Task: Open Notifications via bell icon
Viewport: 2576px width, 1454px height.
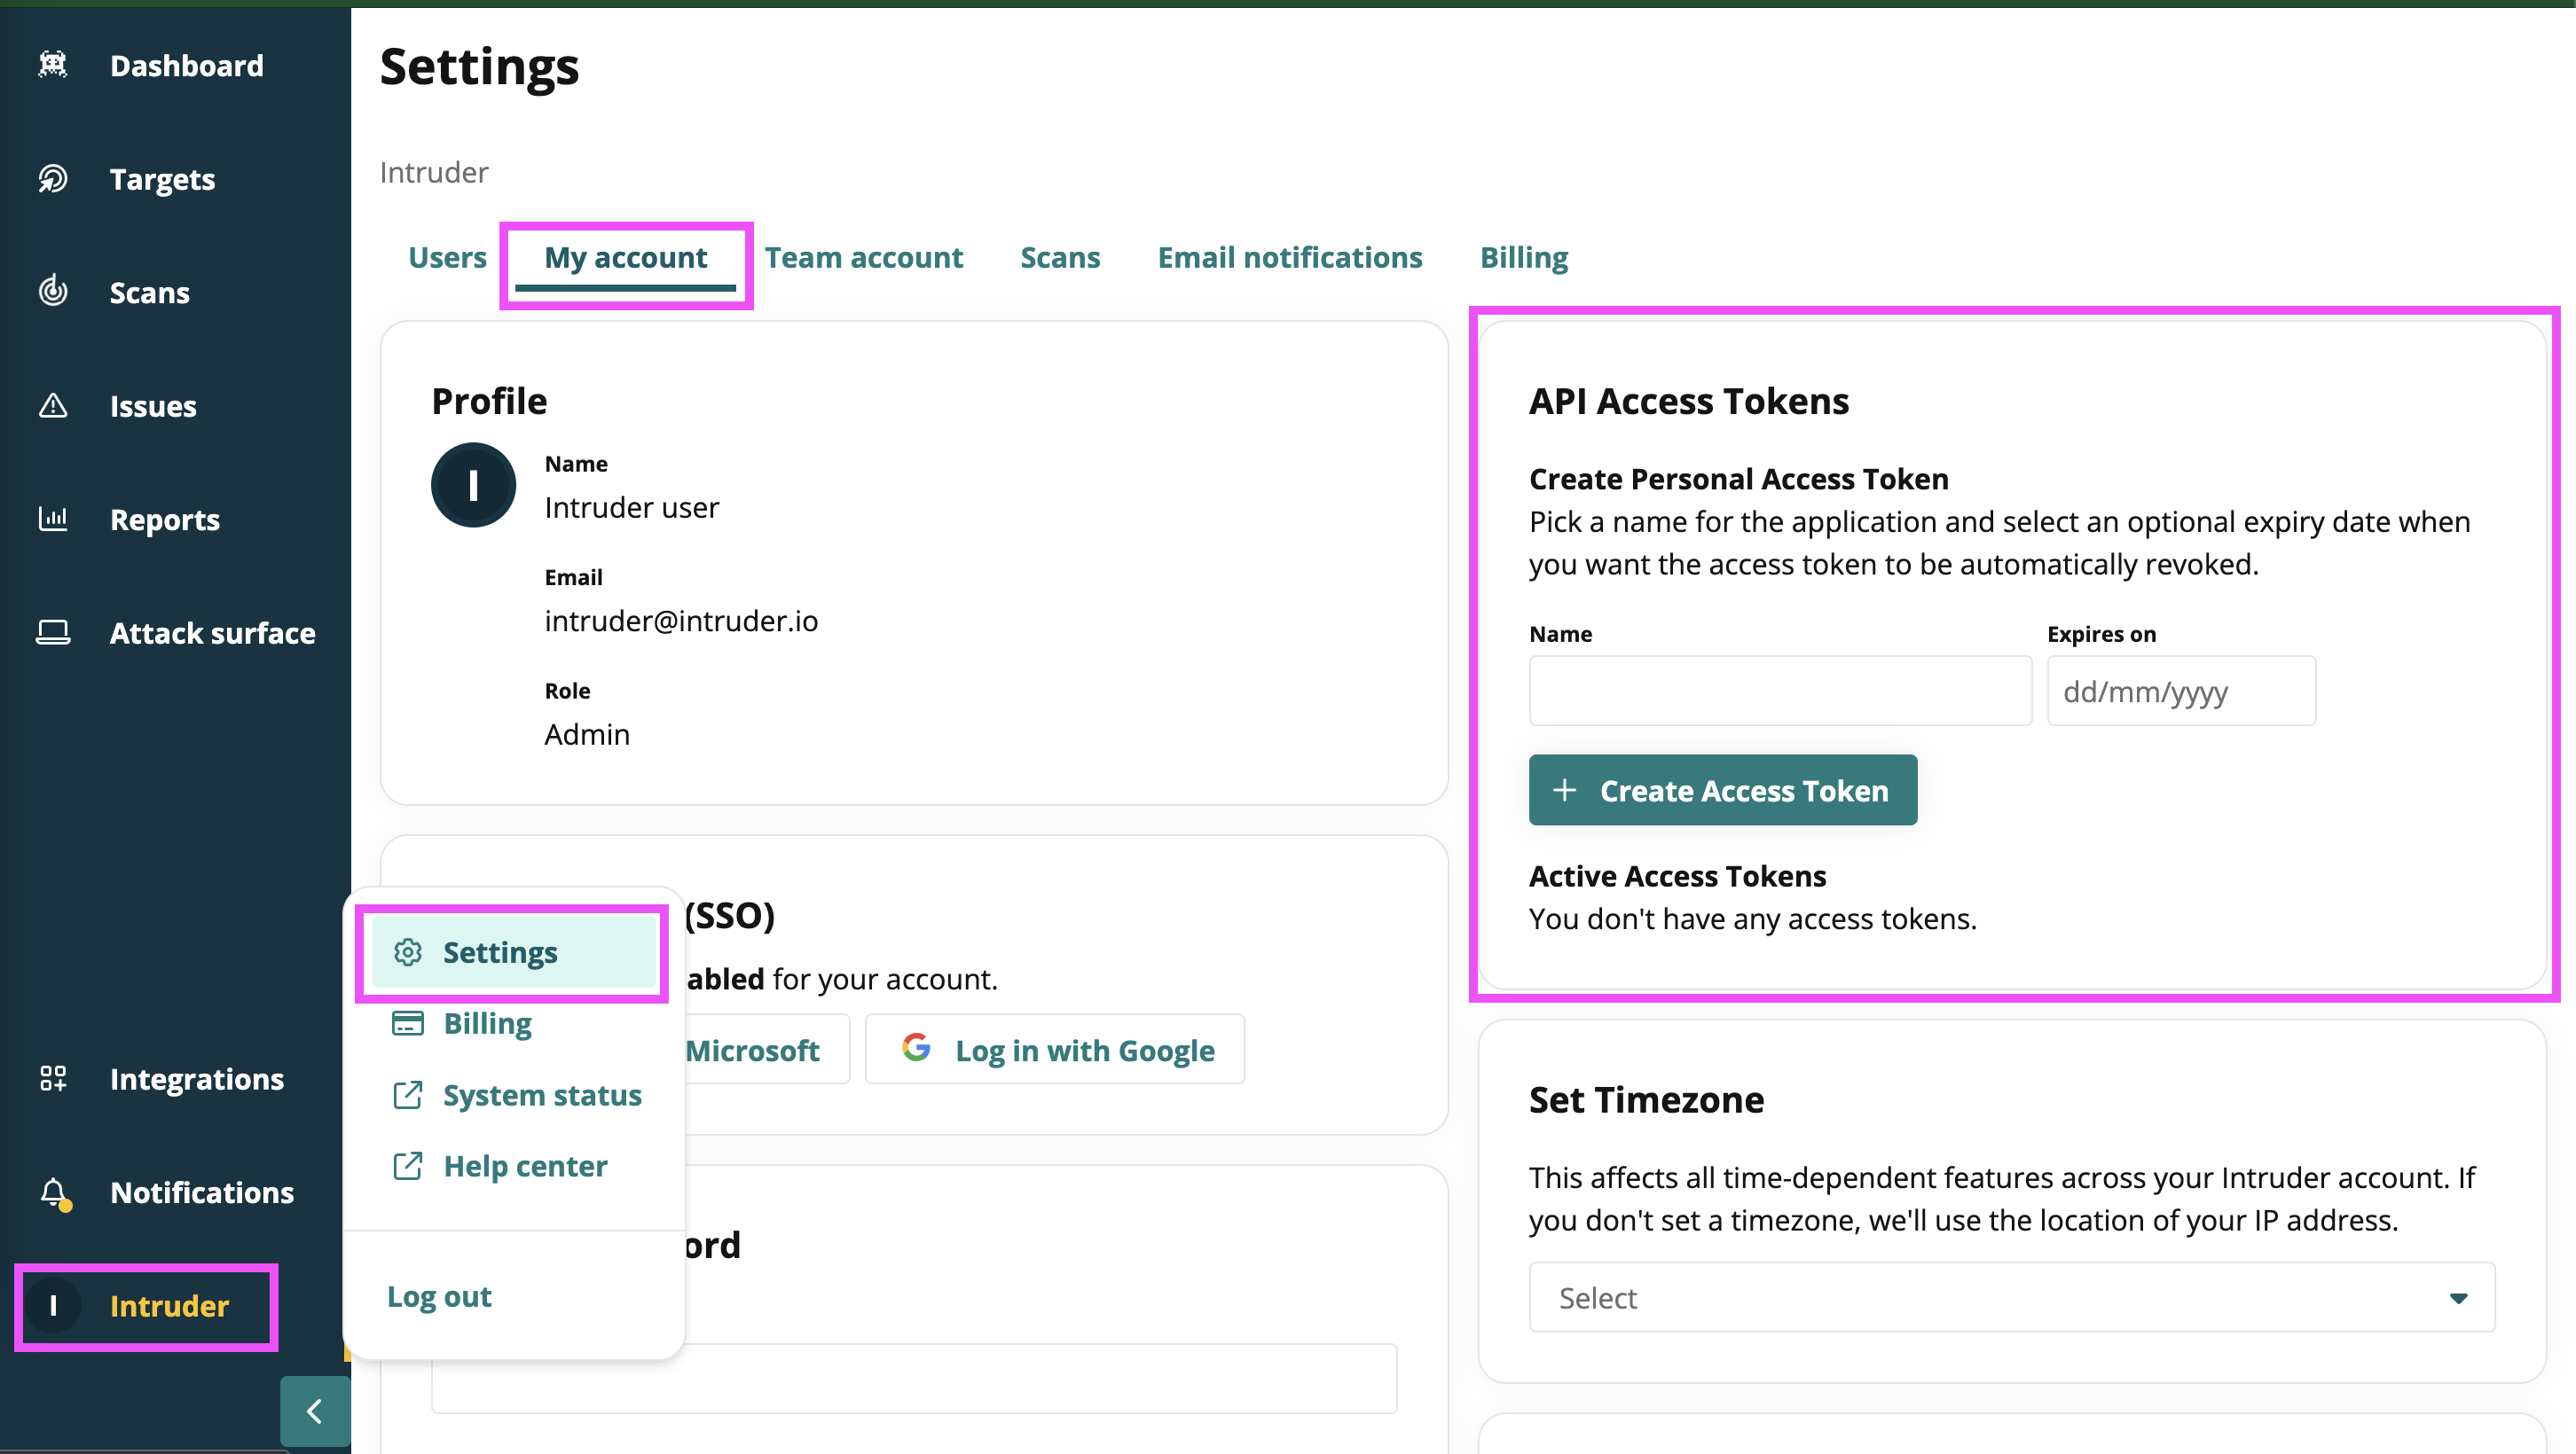Action: pyautogui.click(x=52, y=1192)
